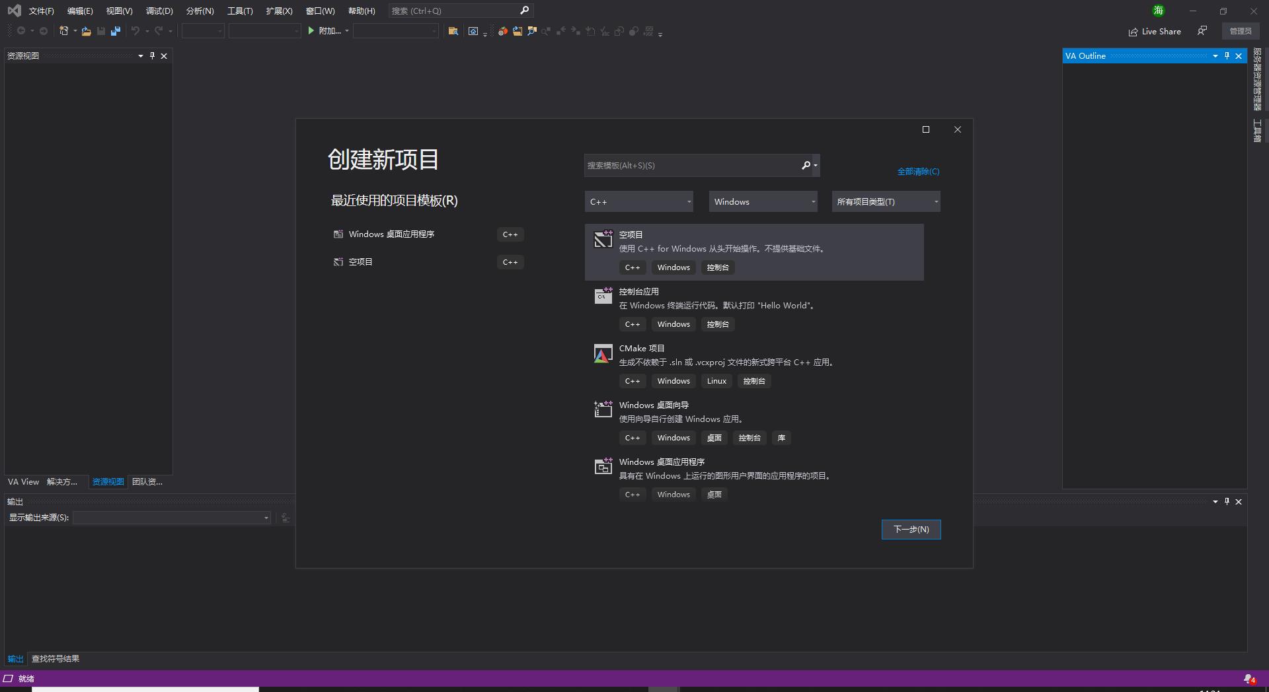Click the toggle word wrap icon in Output panel
Image resolution: width=1269 pixels, height=692 pixels.
[286, 518]
